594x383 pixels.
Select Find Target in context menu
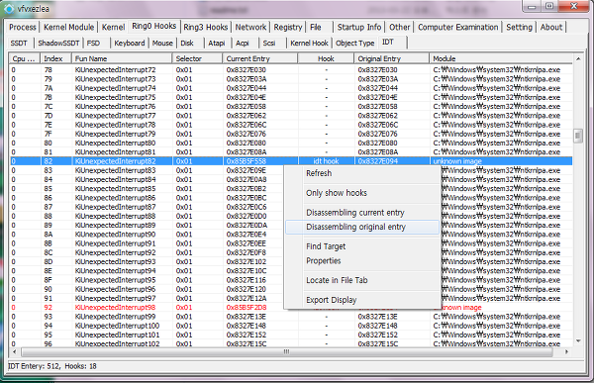(361, 246)
